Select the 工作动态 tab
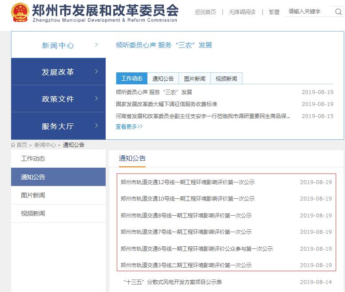The image size is (345, 292). tap(131, 79)
